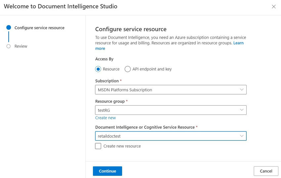Image resolution: width=281 pixels, height=178 pixels.
Task: Click the Review step circle indicator
Action: point(9,46)
